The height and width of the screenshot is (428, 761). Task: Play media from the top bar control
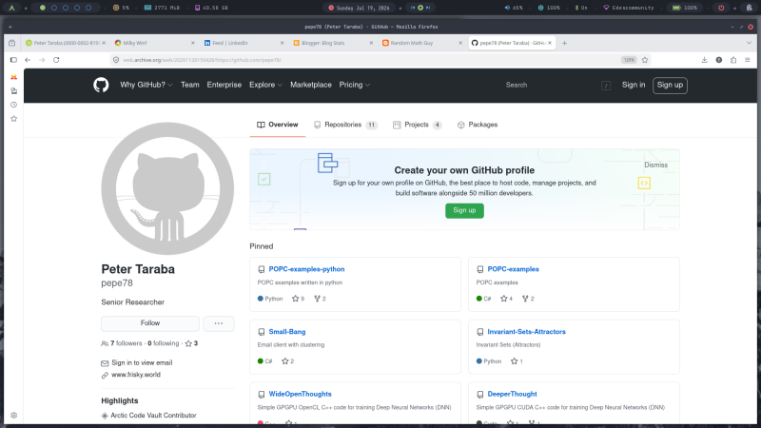pos(420,8)
